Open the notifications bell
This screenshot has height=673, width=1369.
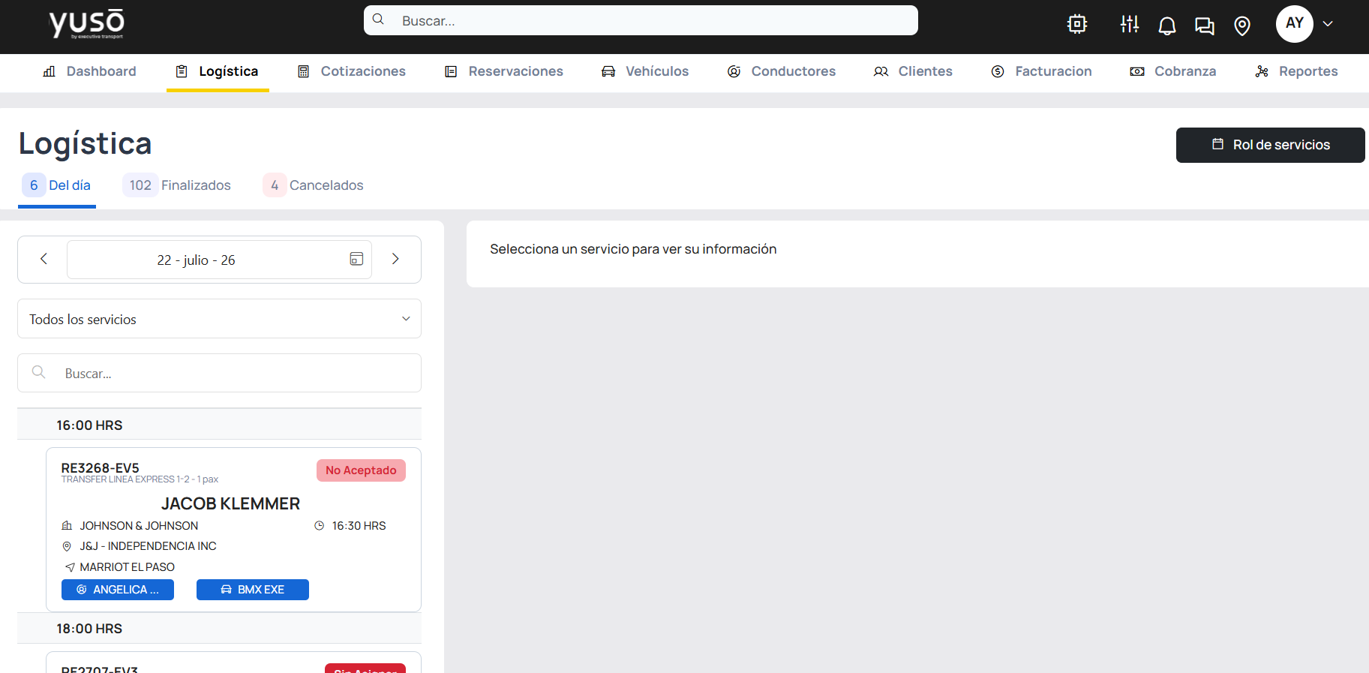point(1167,26)
